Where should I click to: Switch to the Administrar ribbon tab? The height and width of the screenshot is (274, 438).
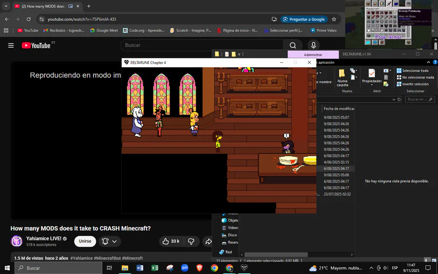coord(313,55)
